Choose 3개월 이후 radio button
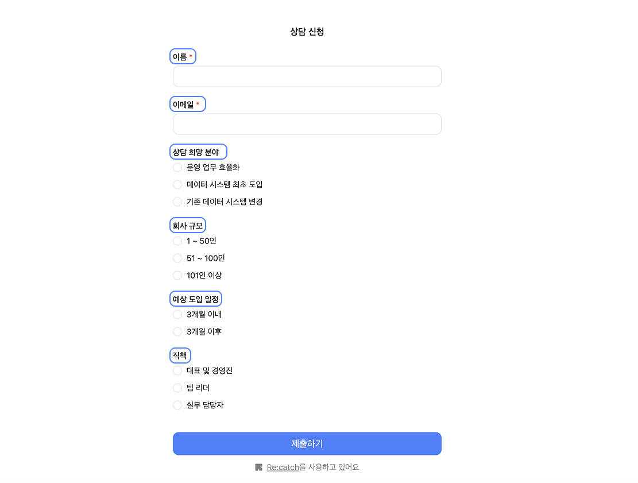 177,332
